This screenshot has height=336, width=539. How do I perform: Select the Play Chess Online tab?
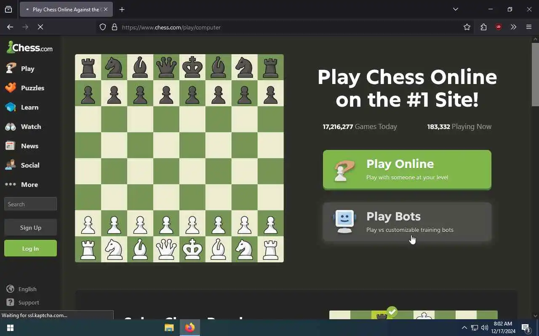click(x=66, y=9)
